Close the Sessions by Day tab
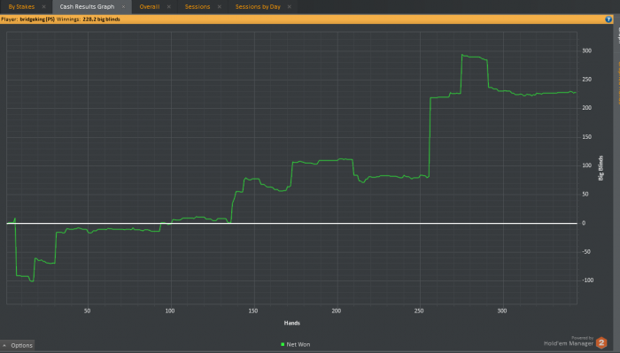The width and height of the screenshot is (620, 353). pyautogui.click(x=290, y=7)
